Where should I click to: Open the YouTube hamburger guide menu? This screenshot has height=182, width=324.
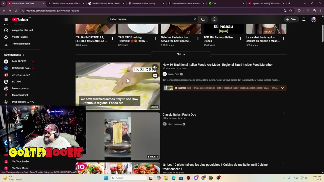coord(6,19)
